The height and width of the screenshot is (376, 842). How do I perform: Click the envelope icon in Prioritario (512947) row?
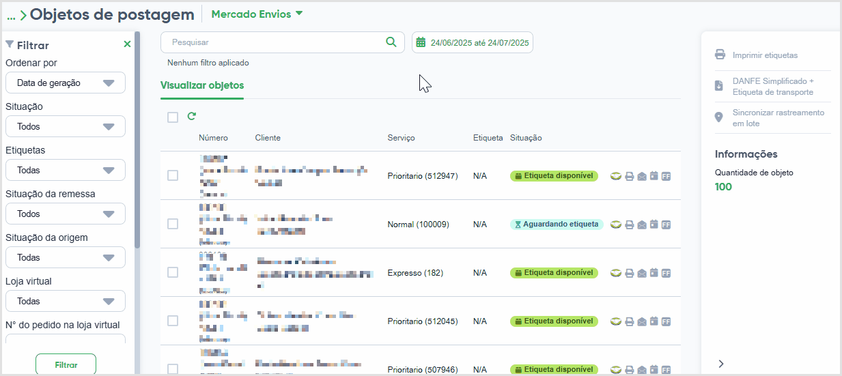(x=642, y=176)
